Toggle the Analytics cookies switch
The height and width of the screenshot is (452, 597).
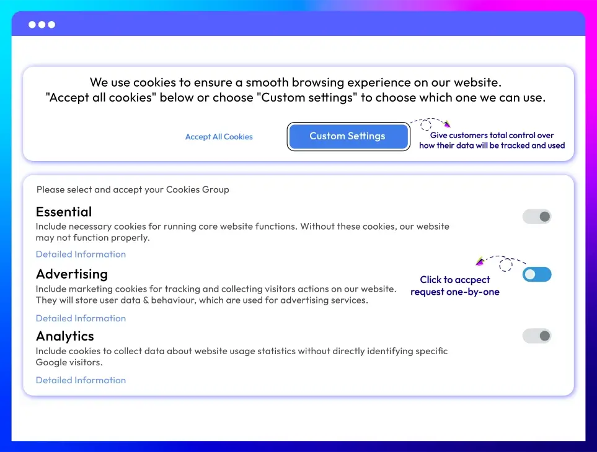coord(537,336)
